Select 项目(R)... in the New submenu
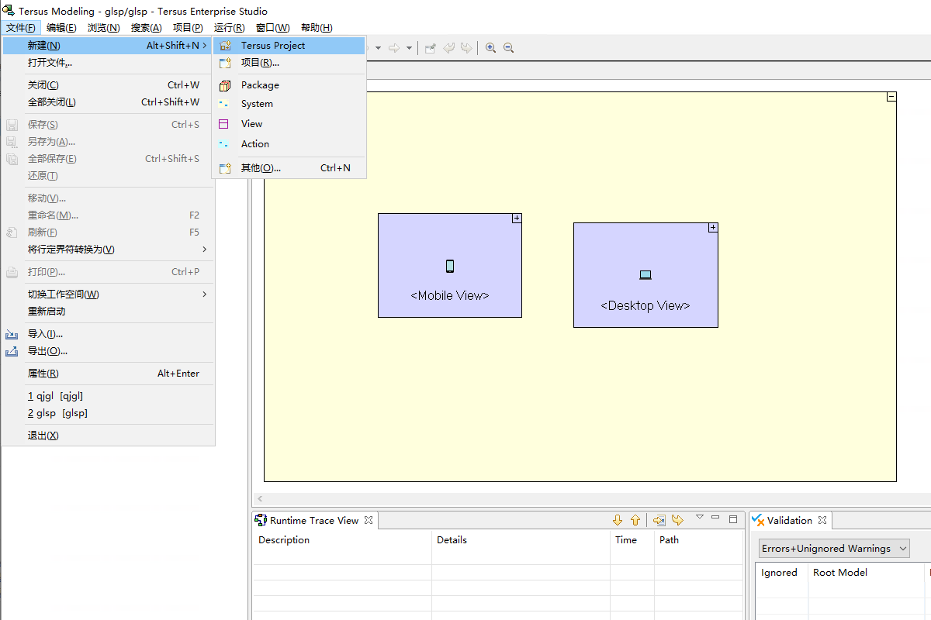This screenshot has width=931, height=620. [x=289, y=63]
